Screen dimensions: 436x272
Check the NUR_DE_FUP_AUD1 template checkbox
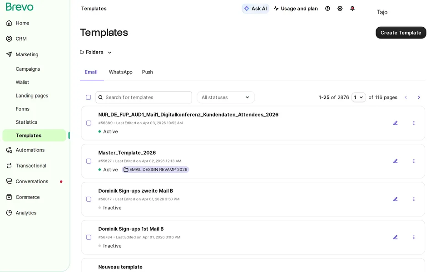(x=89, y=123)
